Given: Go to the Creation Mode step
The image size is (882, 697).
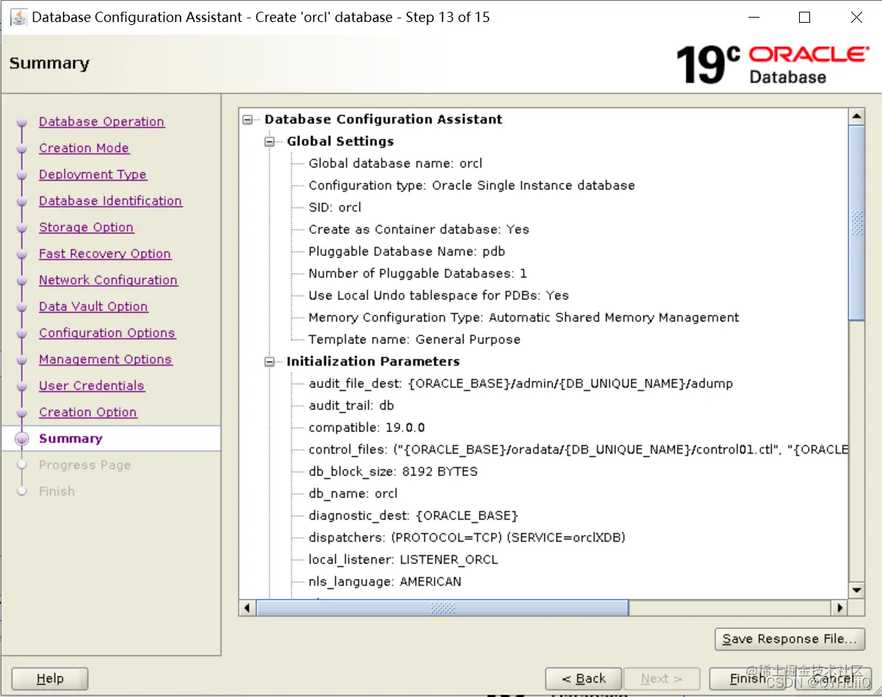Looking at the screenshot, I should [84, 148].
